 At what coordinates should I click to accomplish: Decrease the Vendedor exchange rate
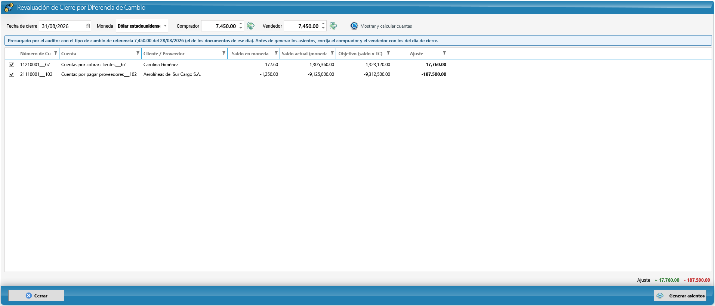point(323,28)
